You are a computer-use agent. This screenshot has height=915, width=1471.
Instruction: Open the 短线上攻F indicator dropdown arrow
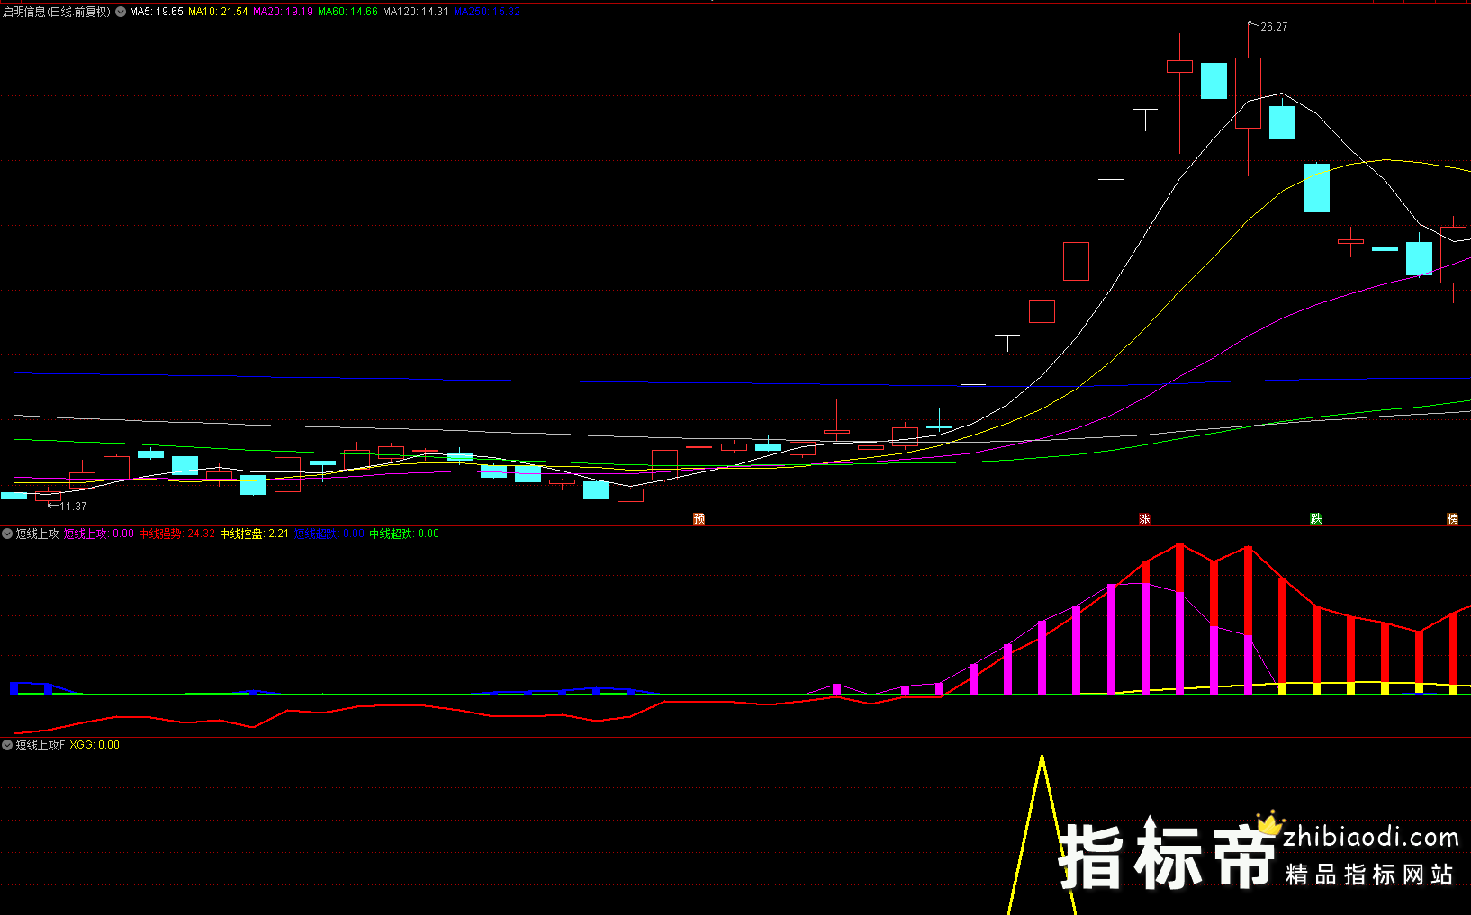pyautogui.click(x=7, y=745)
